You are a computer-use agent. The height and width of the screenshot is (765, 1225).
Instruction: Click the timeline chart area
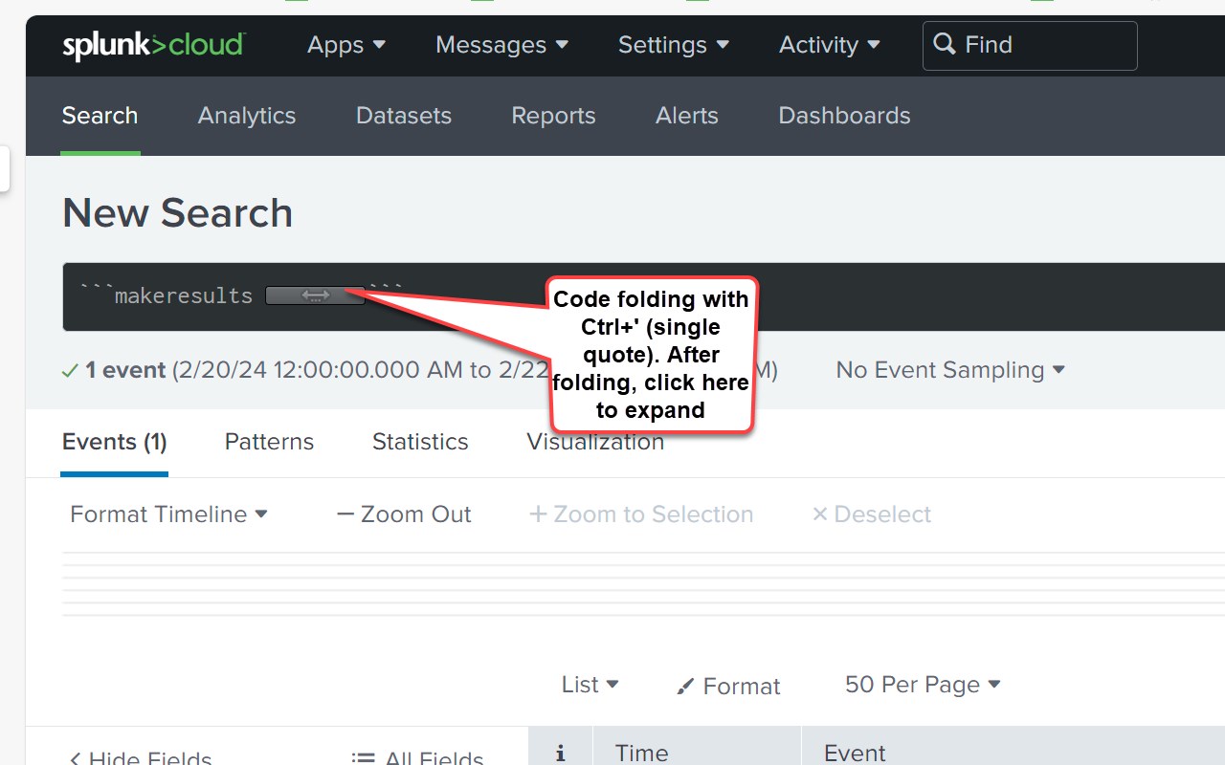click(x=643, y=585)
